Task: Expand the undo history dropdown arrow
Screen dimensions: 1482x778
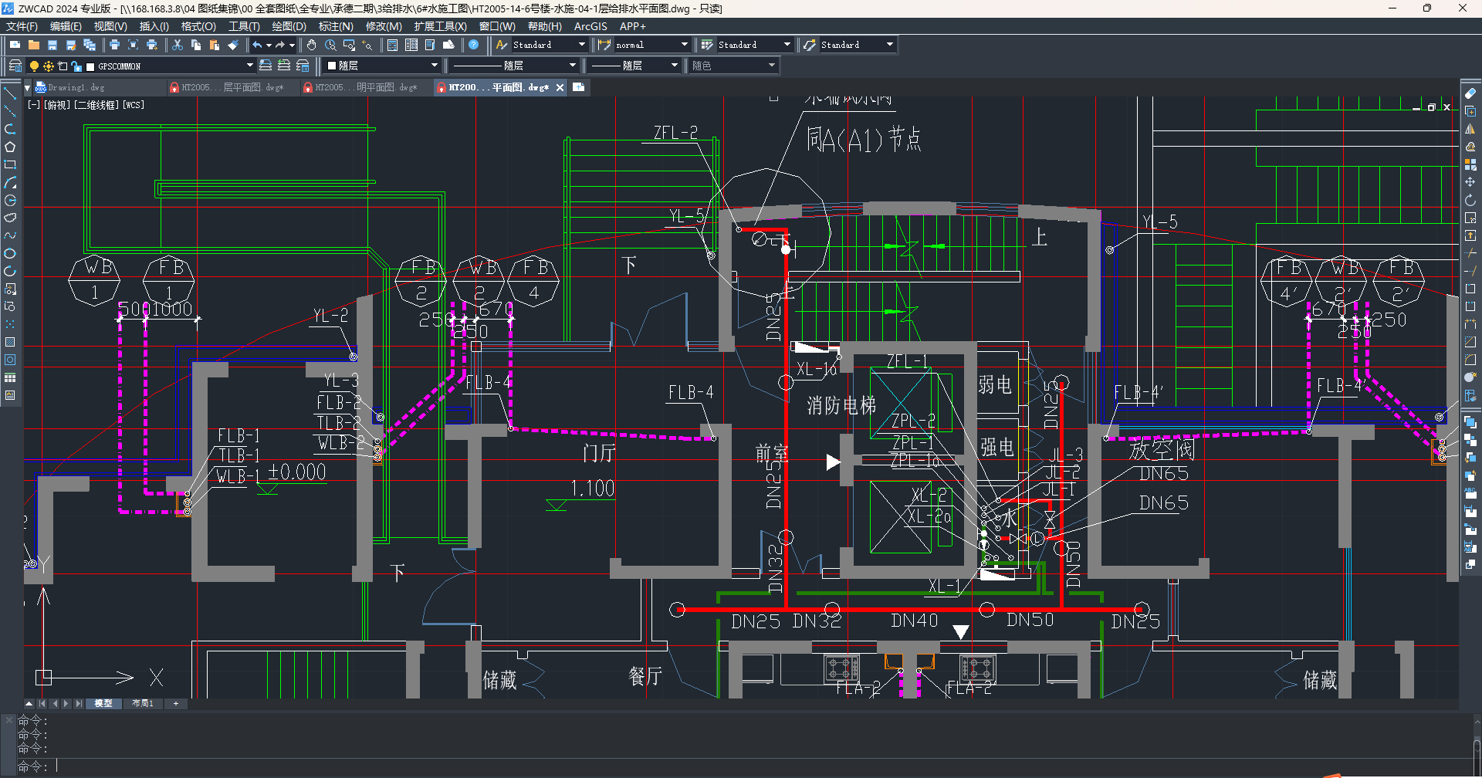Action: [x=269, y=45]
